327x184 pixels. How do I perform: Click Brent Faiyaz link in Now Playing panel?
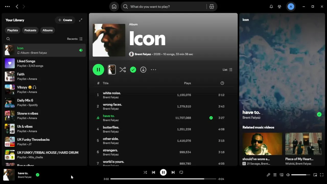[x=251, y=118]
